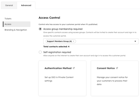
Task: Click the Access Control heading
Action: tap(49, 18)
